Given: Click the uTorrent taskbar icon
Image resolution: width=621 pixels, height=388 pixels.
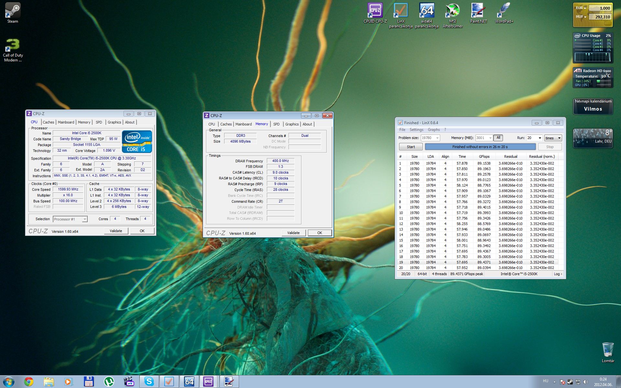Looking at the screenshot, I should (x=109, y=382).
